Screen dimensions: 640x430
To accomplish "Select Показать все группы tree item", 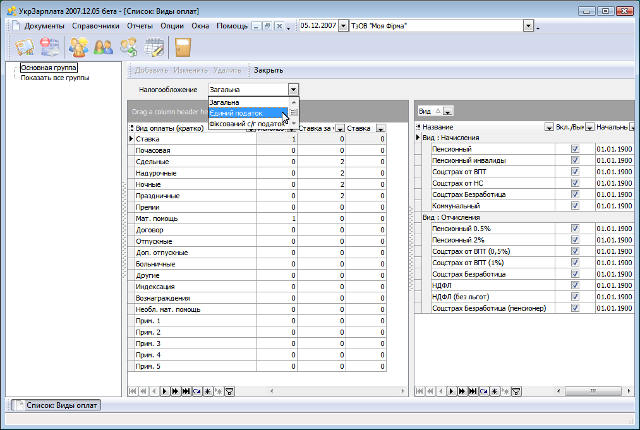I will pyautogui.click(x=55, y=78).
